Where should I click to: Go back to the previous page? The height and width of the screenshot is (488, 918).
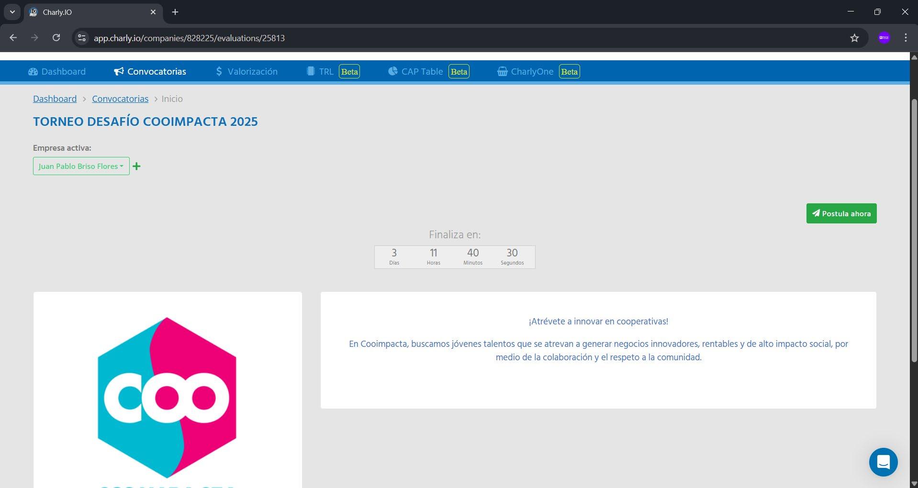pos(13,38)
